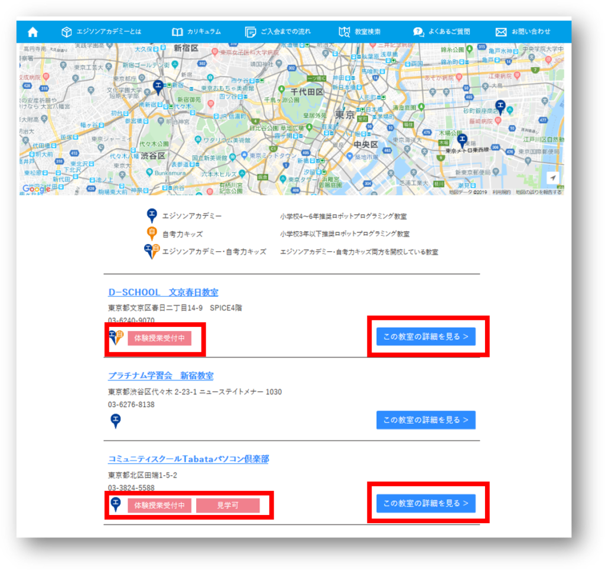Click the legend label 自考力キッズ

click(183, 234)
